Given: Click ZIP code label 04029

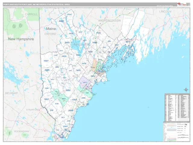Looking at the screenshot, I should [x=67, y=43].
